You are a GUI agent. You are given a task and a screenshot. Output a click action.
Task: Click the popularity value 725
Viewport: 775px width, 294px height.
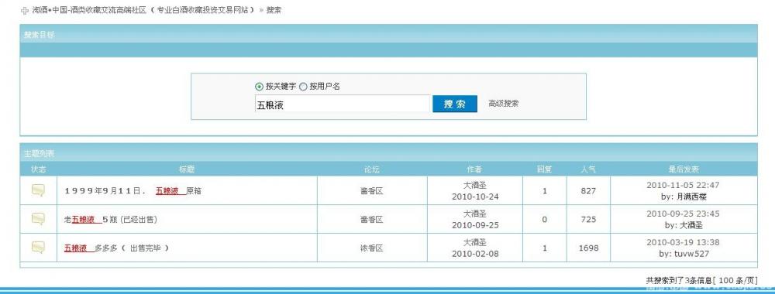tap(588, 220)
